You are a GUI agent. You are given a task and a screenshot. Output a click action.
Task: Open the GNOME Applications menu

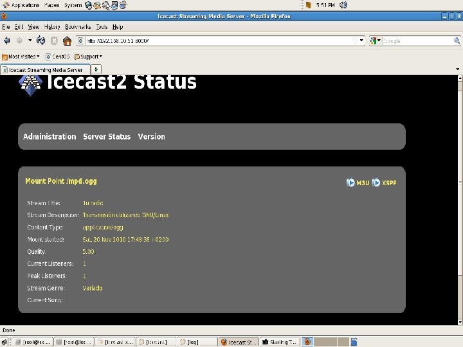pyautogui.click(x=21, y=5)
